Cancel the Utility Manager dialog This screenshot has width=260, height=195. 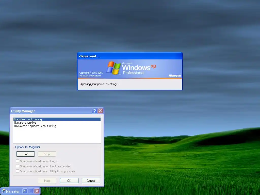[x=91, y=181]
